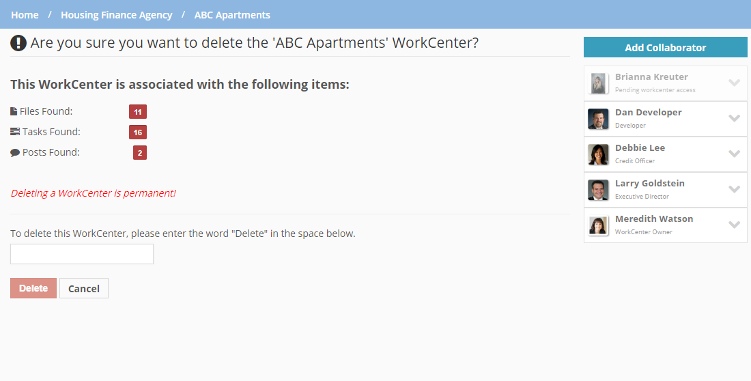The width and height of the screenshot is (751, 381).
Task: Open Larry Goldstein's dropdown chevron
Action: (734, 189)
